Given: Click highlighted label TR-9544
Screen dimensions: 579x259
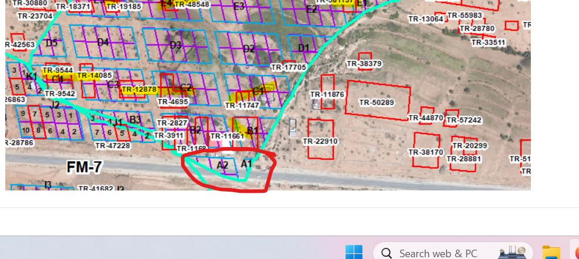Looking at the screenshot, I should click(x=57, y=70).
